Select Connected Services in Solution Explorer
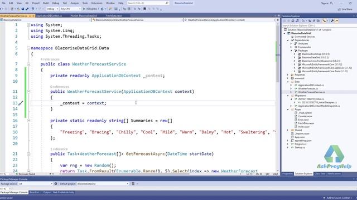Image resolution: width=357 pixels, height=200 pixels. [x=305, y=37]
